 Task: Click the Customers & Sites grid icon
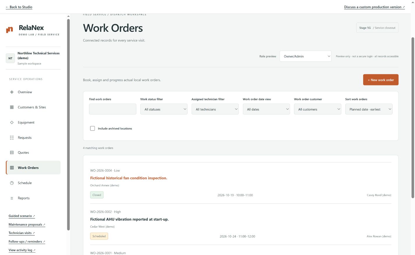[x=12, y=107]
